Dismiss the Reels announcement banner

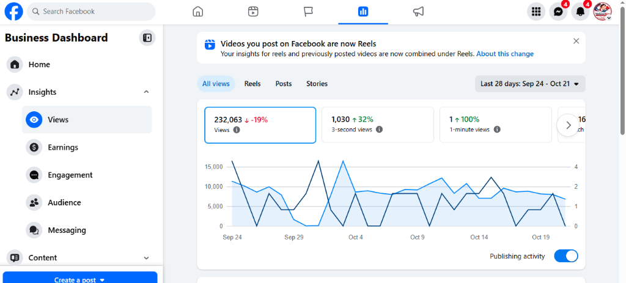click(576, 41)
